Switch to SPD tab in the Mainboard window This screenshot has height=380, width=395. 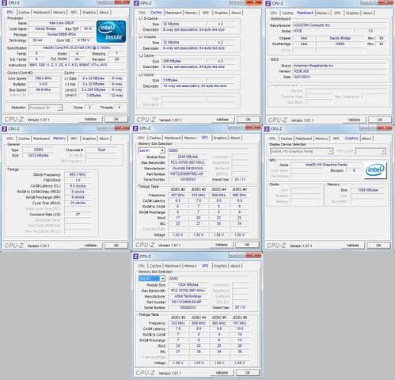click(337, 13)
